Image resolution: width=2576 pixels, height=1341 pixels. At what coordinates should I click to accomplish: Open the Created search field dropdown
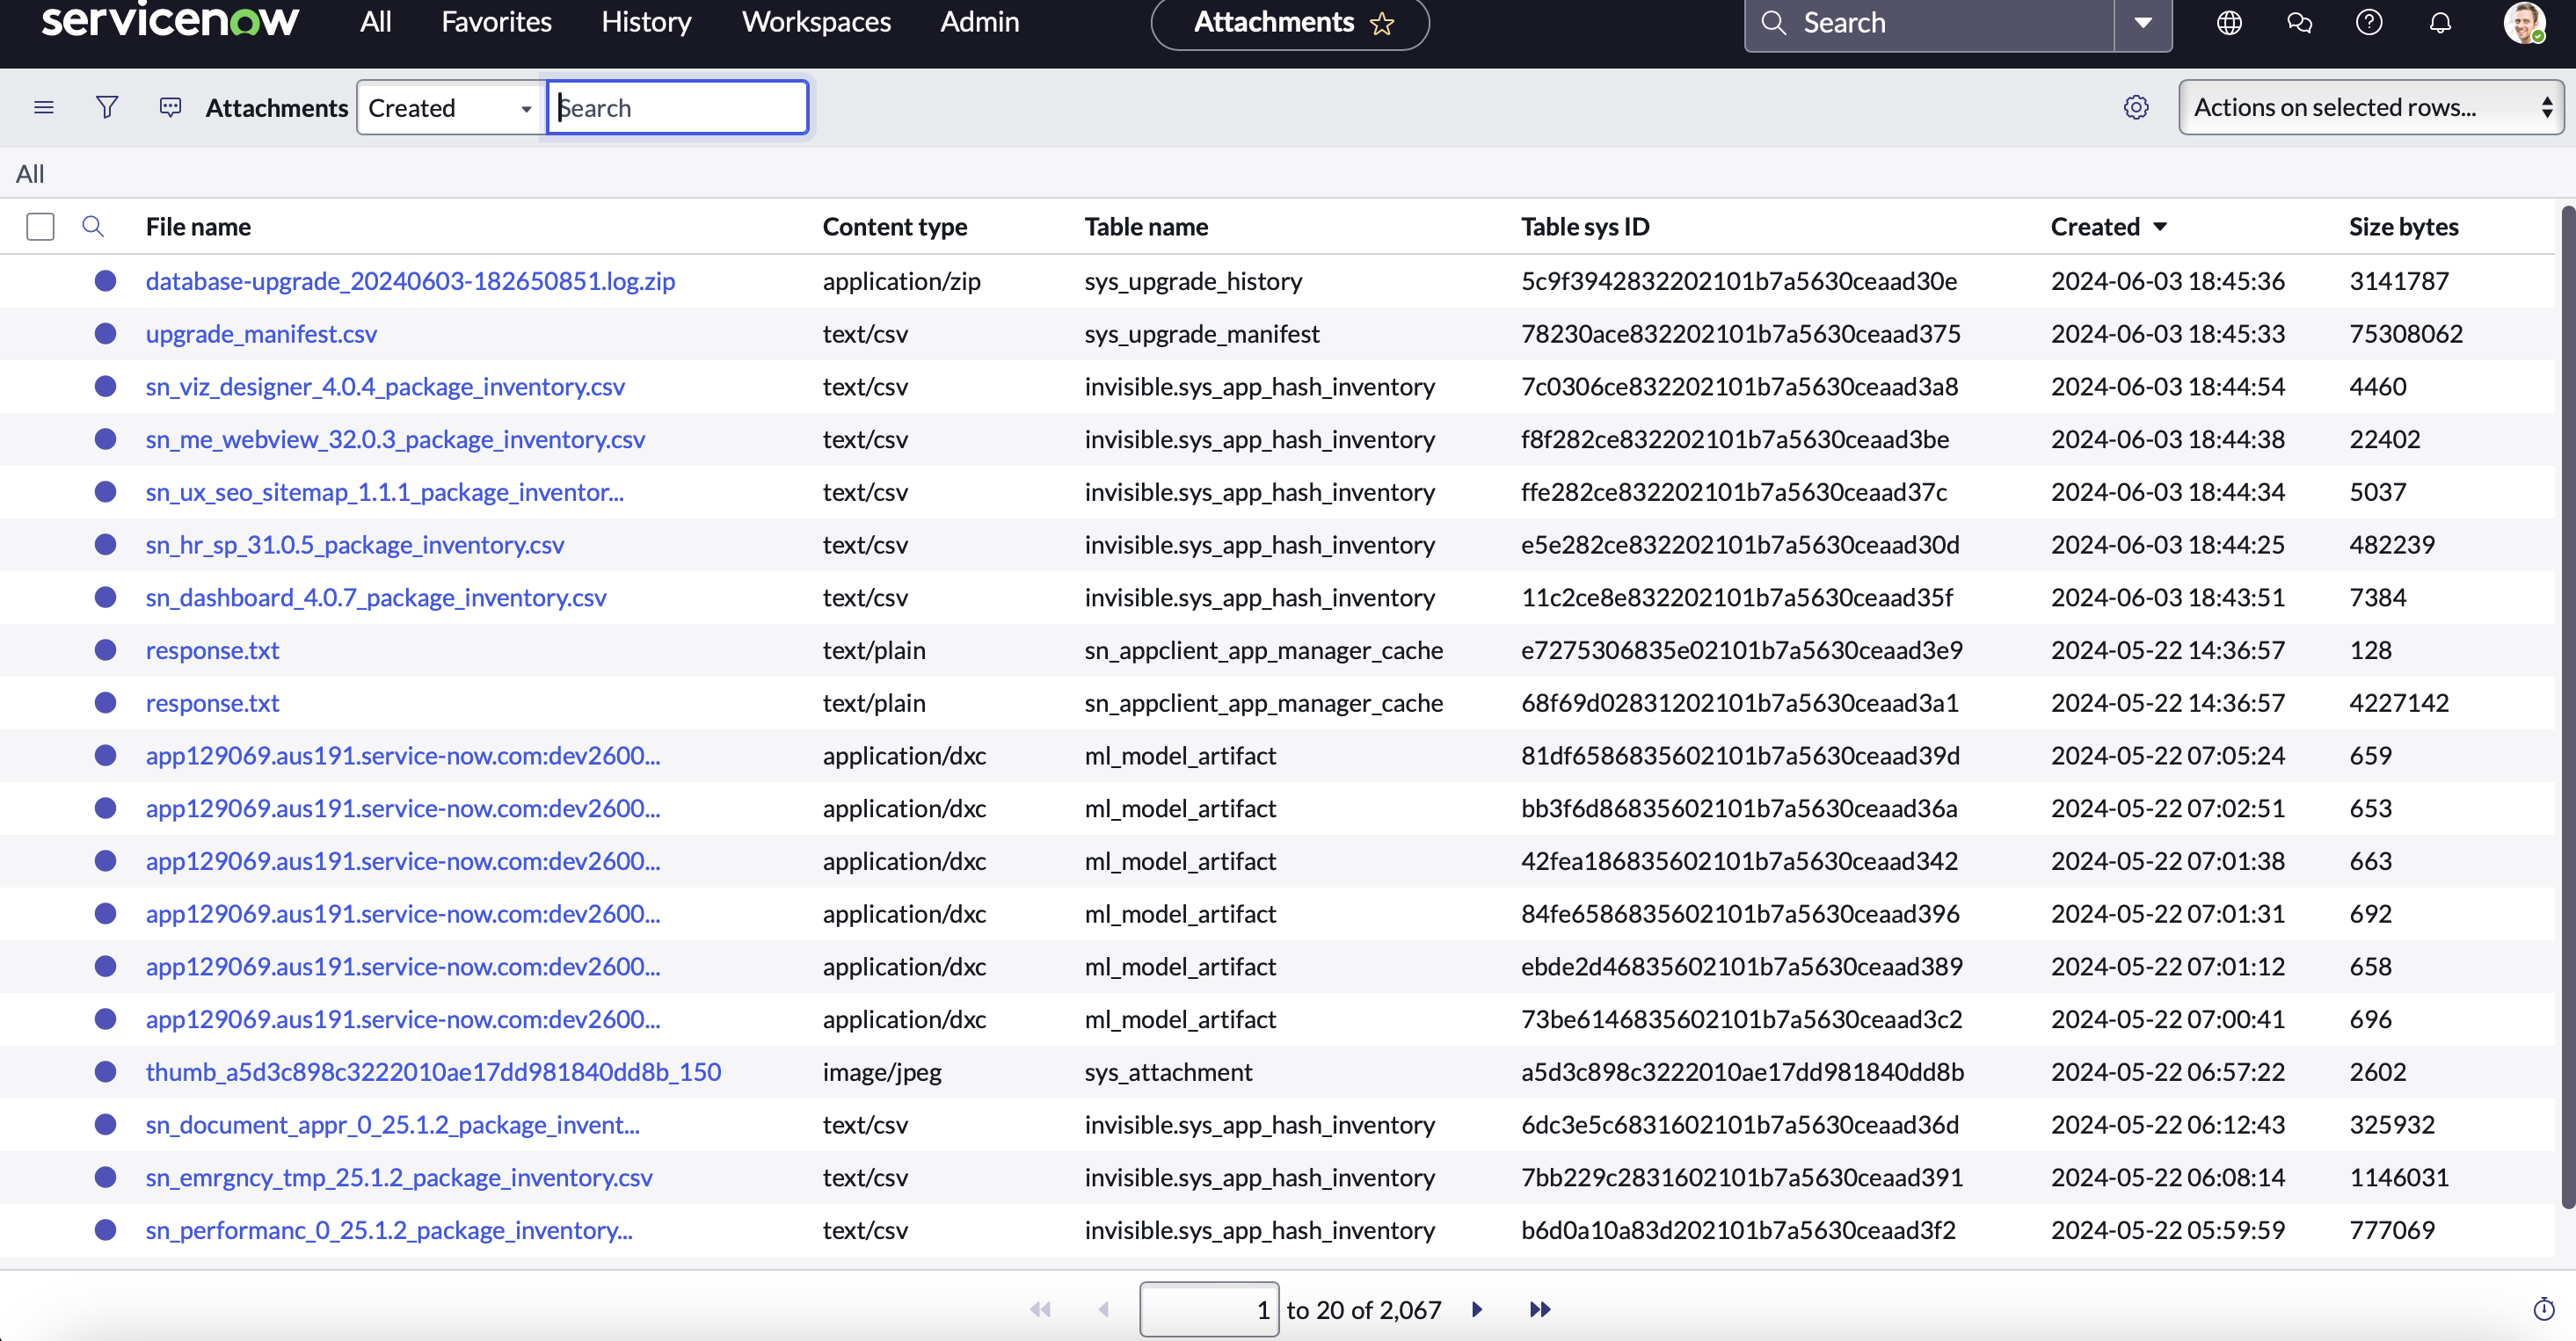pos(450,107)
